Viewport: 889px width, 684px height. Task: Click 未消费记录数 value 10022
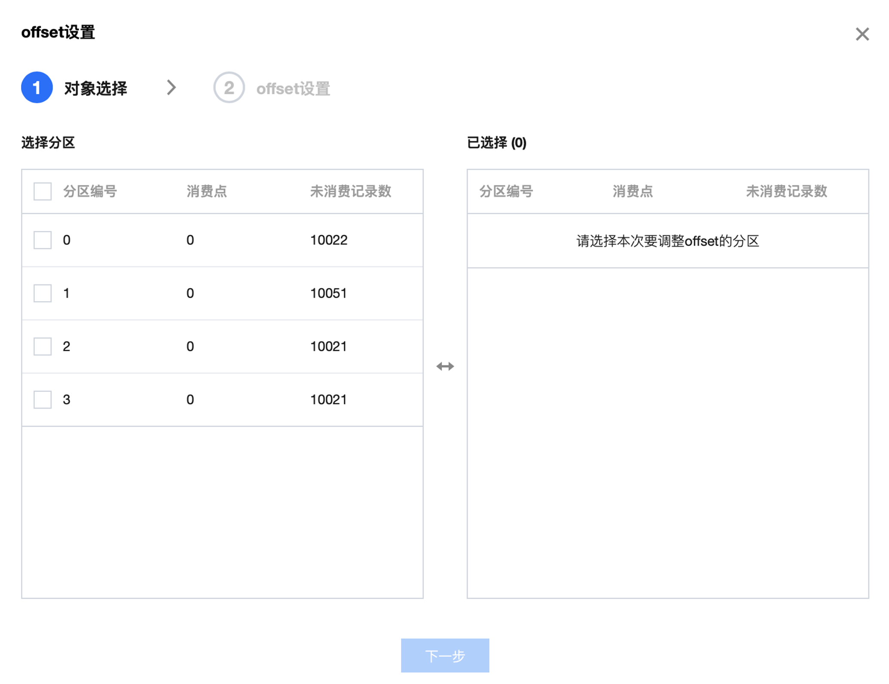(328, 240)
